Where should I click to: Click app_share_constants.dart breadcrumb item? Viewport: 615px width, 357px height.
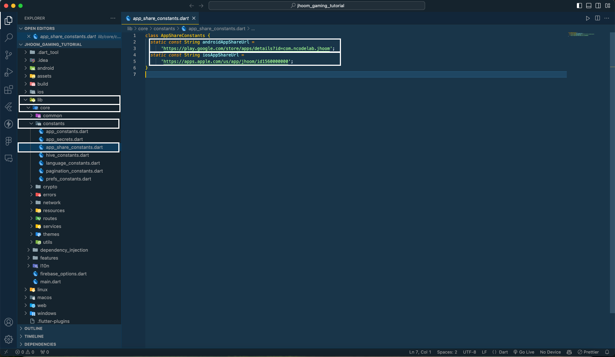point(217,29)
